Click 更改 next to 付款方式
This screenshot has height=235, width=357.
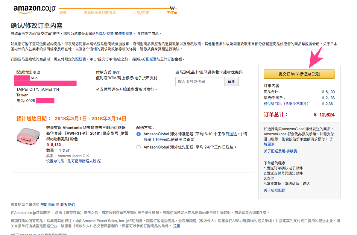116,72
